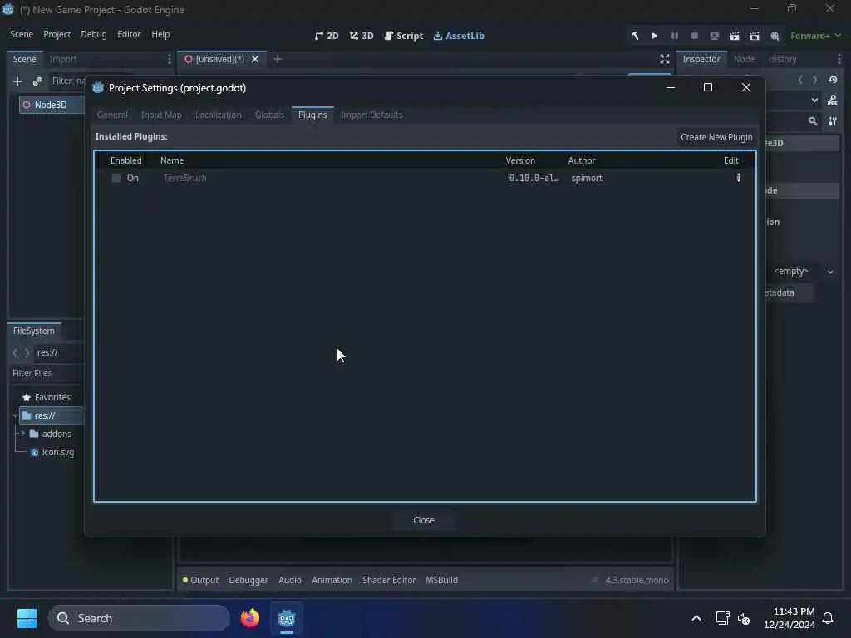Image resolution: width=851 pixels, height=638 pixels.
Task: Instantiate child scene link icon
Action: pos(37,81)
